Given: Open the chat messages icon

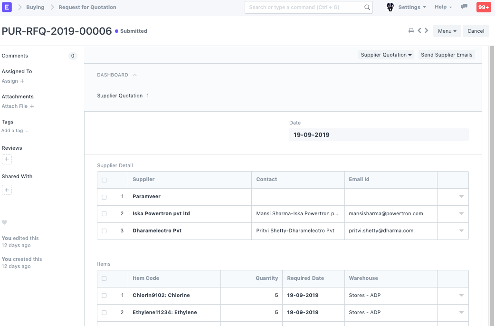Looking at the screenshot, I should click(464, 7).
